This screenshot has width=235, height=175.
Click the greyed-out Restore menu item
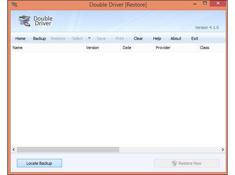point(58,38)
